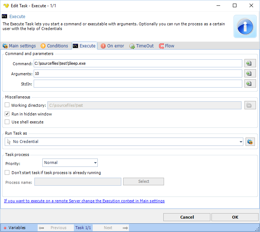Click the Cancel button

point(187,217)
